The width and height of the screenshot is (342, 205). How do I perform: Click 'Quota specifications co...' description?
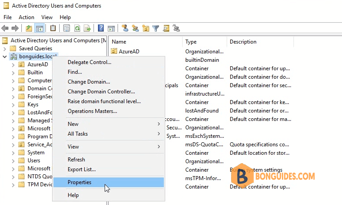(x=259, y=145)
